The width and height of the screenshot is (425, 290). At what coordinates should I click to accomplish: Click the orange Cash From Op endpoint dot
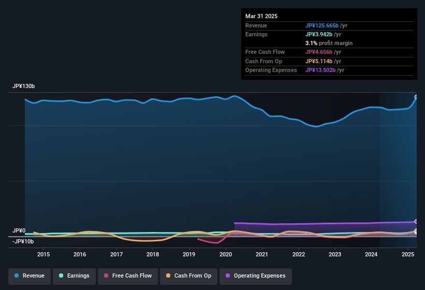pos(416,231)
